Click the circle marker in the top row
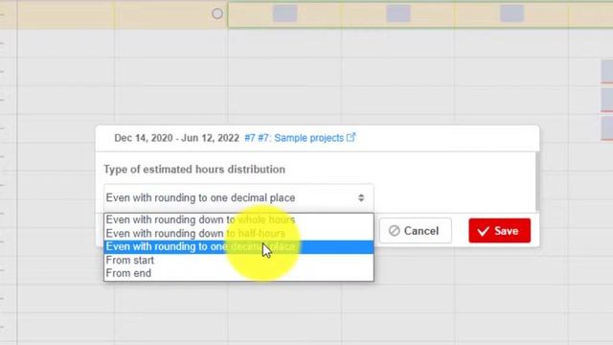This screenshot has height=345, width=613. pyautogui.click(x=217, y=13)
